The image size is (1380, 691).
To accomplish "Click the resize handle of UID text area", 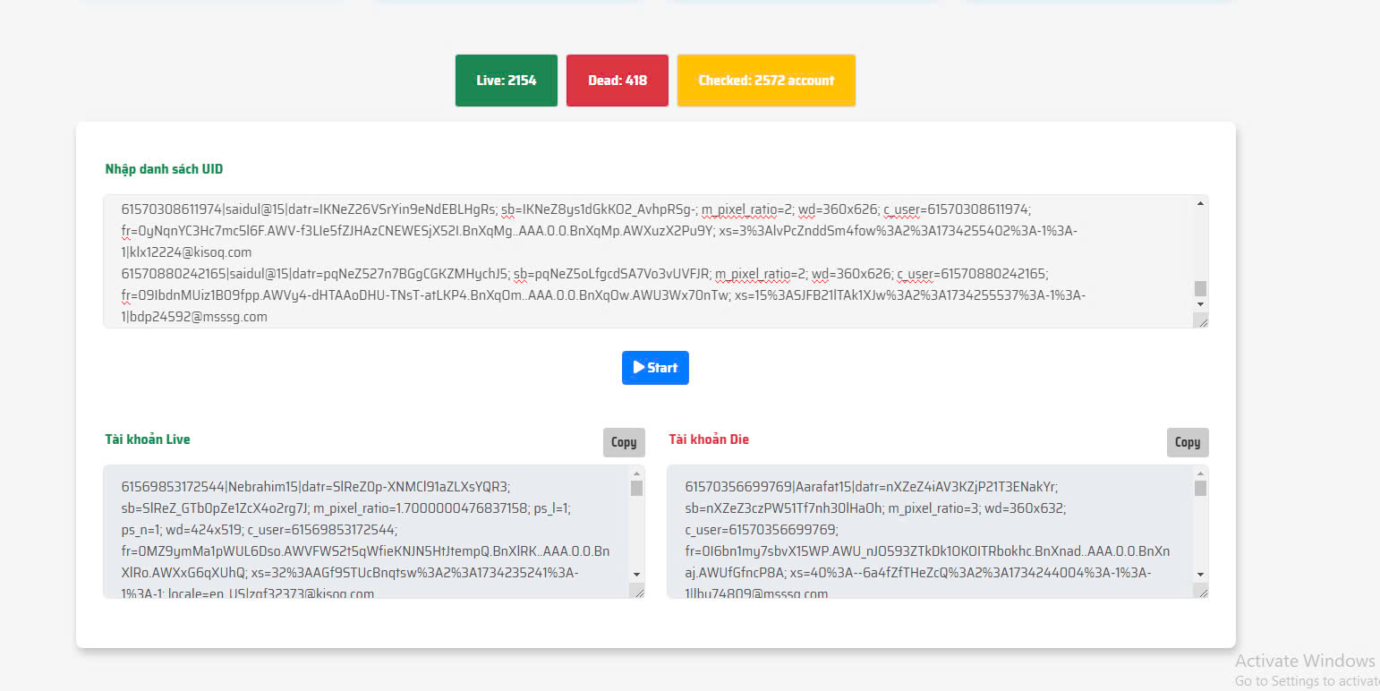I will coord(1201,321).
